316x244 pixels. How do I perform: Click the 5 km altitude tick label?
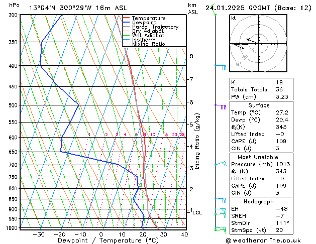coord(191,125)
